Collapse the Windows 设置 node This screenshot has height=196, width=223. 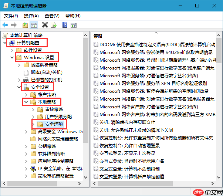(x=12, y=57)
